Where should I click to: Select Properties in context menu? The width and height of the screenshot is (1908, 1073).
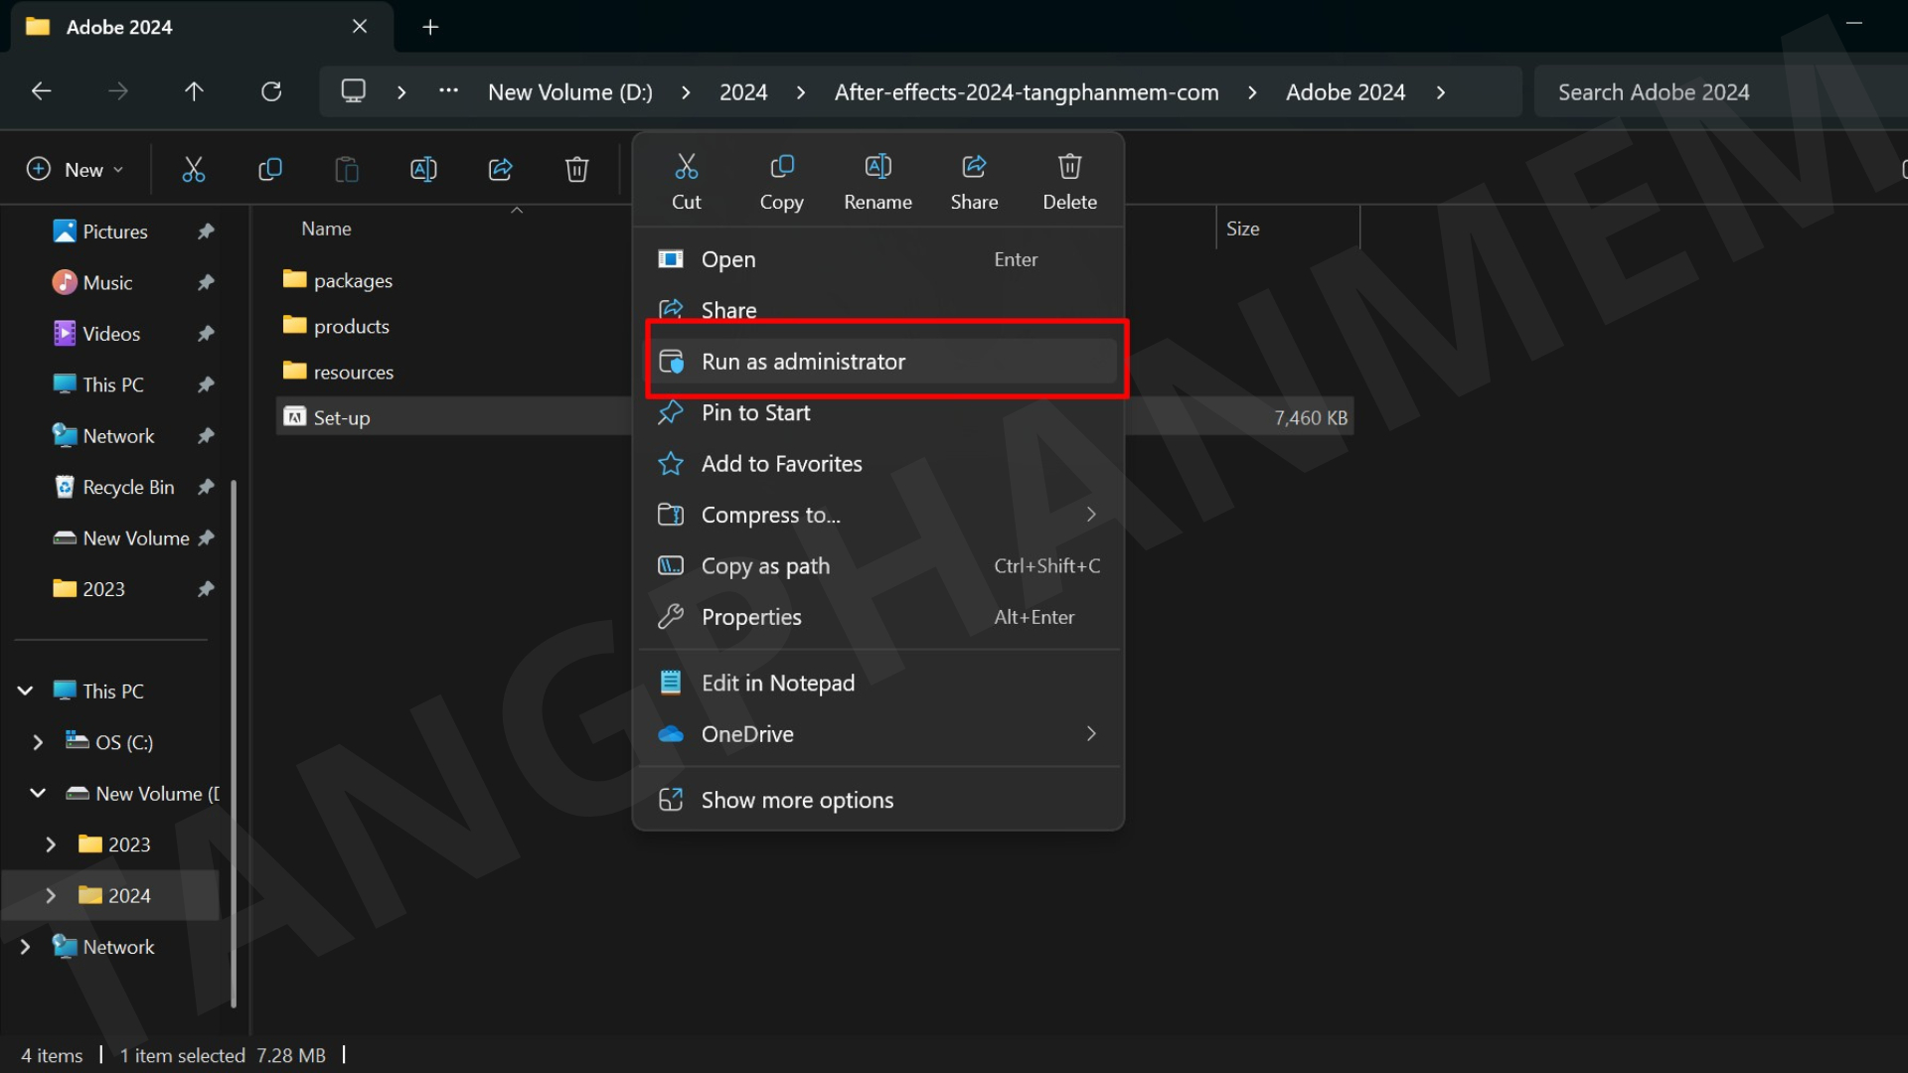click(x=750, y=617)
